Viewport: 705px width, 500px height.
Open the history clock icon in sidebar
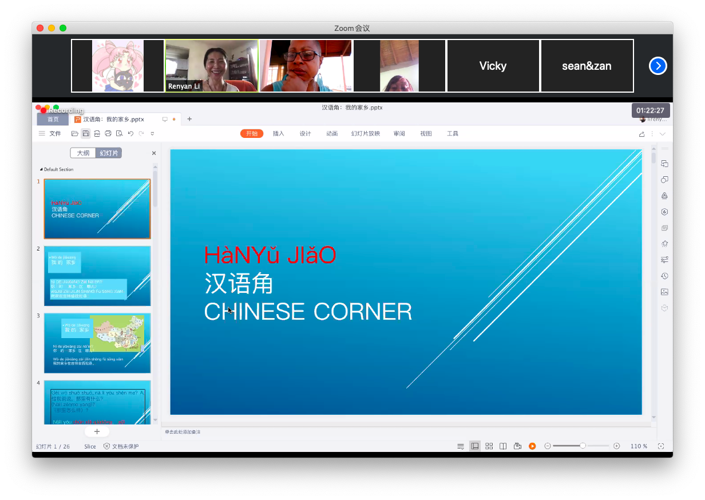664,276
